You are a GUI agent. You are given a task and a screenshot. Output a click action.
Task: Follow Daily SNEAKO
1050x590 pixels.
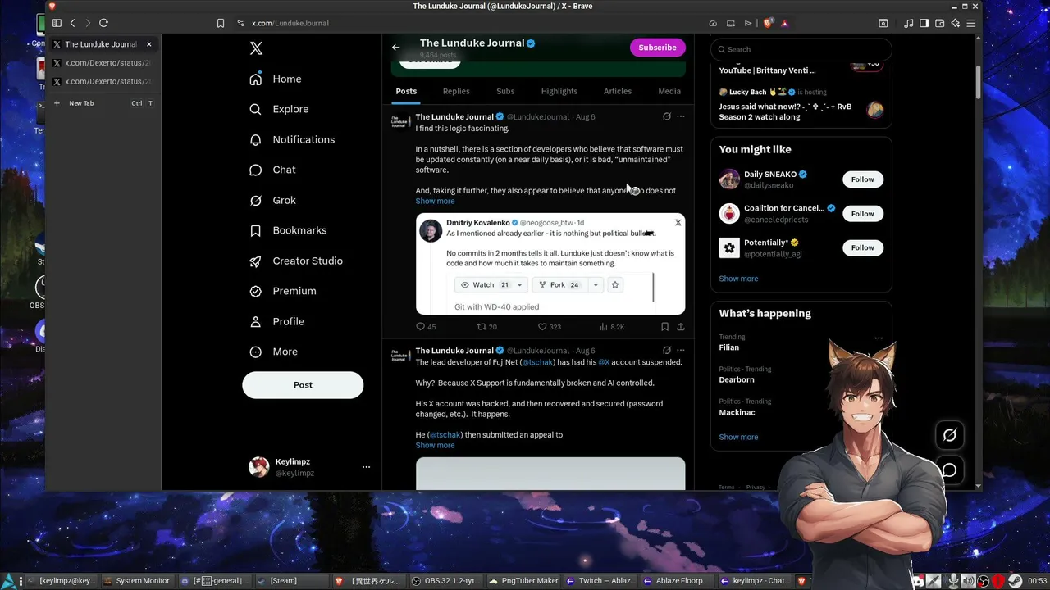point(862,179)
